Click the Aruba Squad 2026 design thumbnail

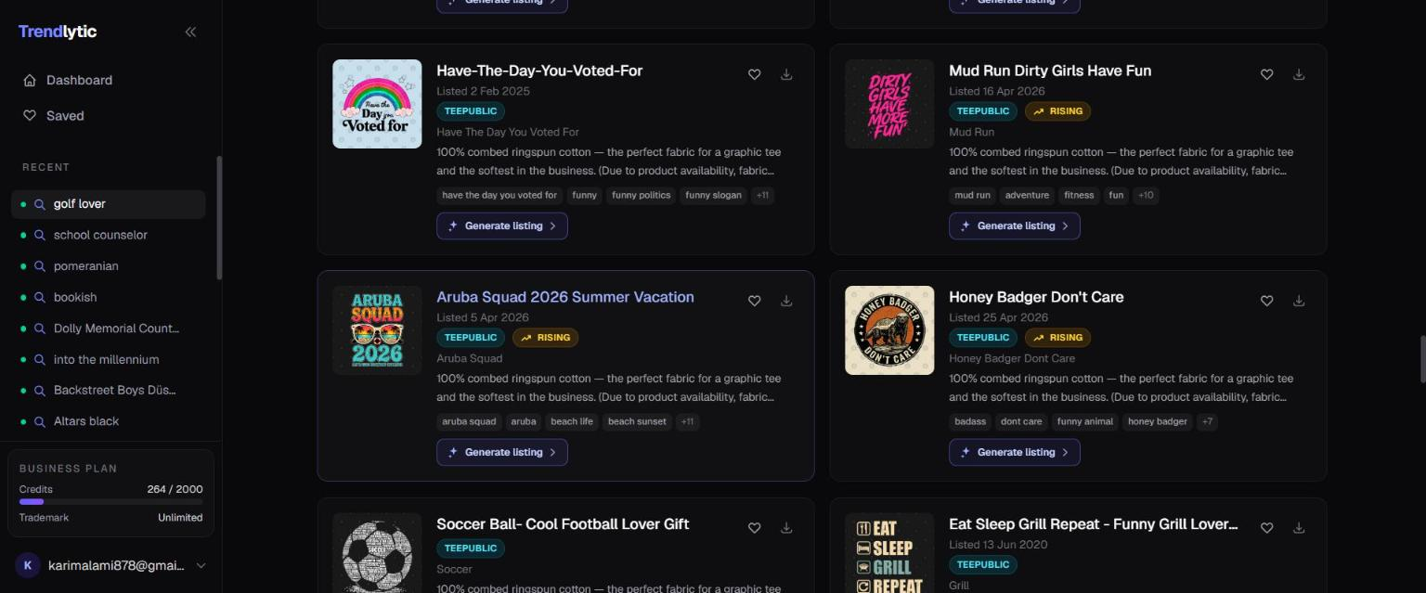[x=377, y=330]
